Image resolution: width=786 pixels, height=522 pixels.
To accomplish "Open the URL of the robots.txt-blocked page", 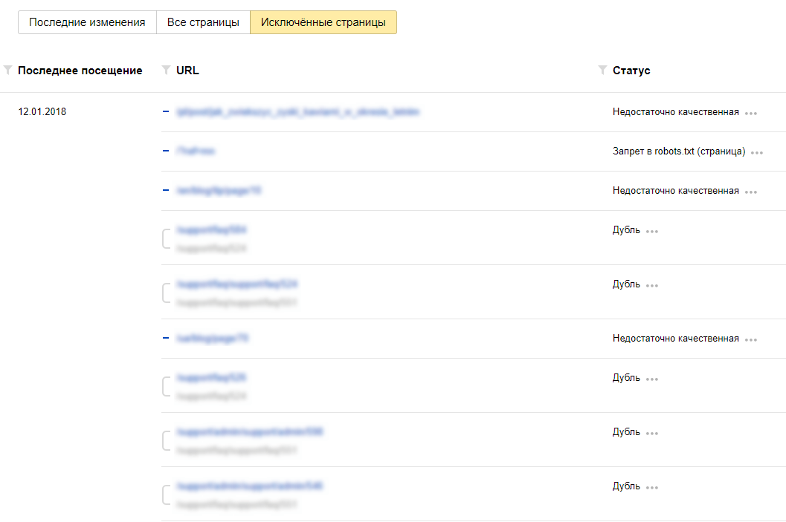I will click(x=196, y=151).
